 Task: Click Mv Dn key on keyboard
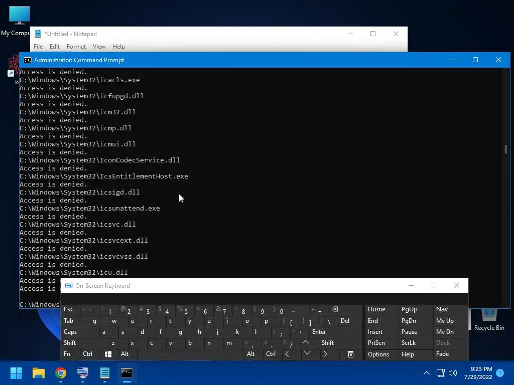[450, 332]
